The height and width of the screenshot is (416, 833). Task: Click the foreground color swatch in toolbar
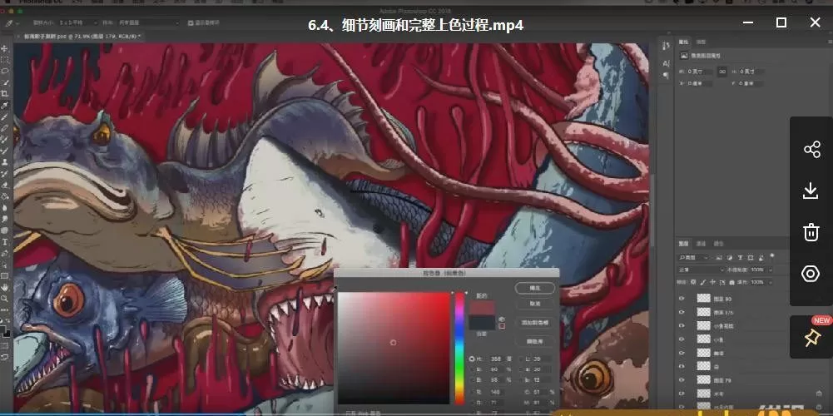2,329
